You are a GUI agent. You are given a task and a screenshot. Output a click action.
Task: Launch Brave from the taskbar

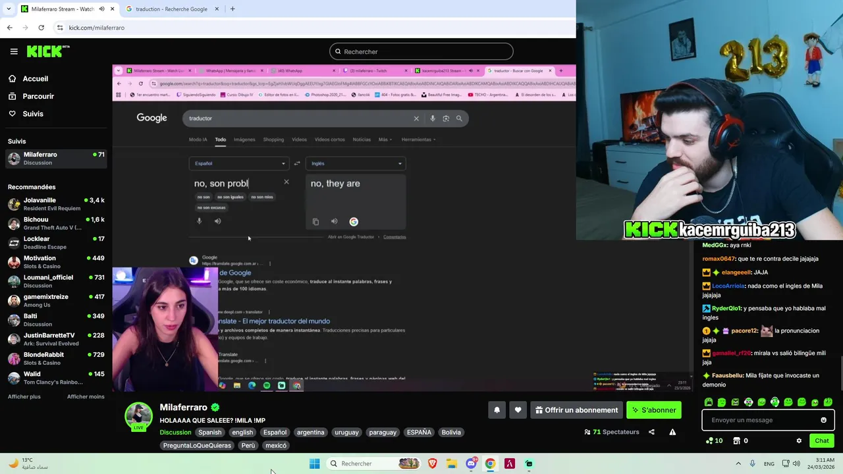[433, 463]
